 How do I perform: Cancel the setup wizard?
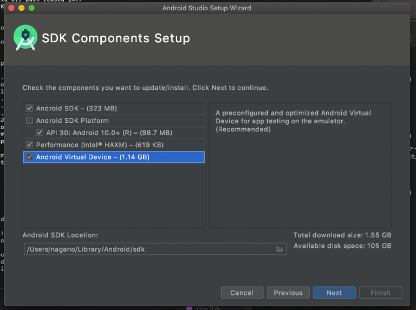click(x=242, y=293)
